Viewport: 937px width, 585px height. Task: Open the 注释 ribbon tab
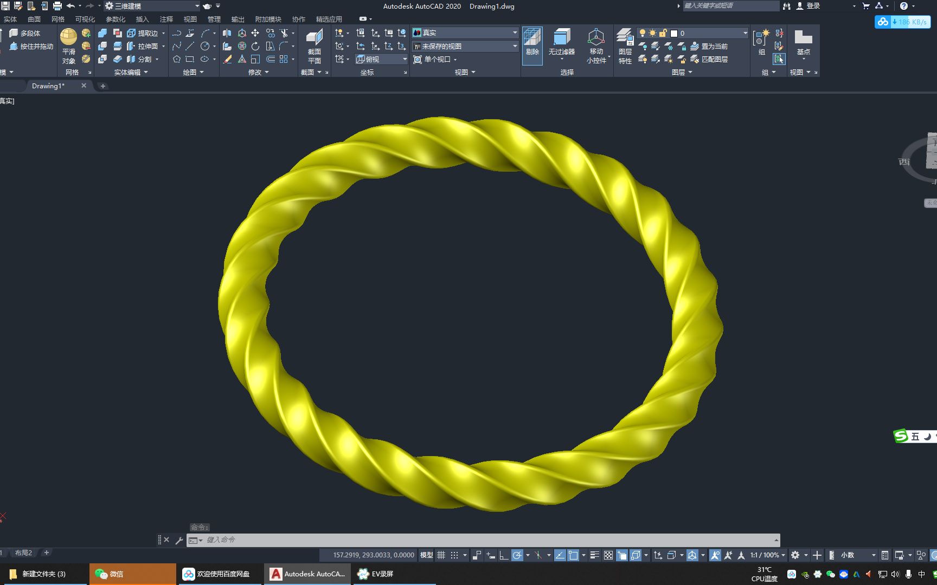(166, 19)
